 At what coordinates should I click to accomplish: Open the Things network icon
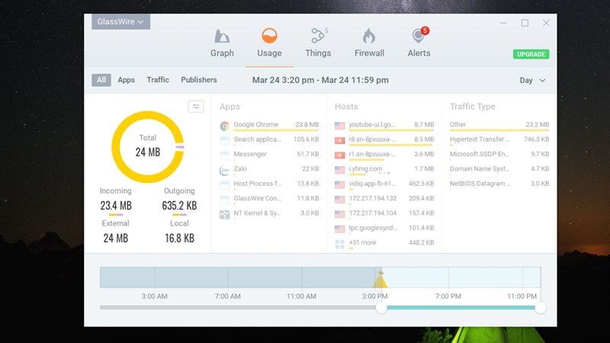point(318,36)
